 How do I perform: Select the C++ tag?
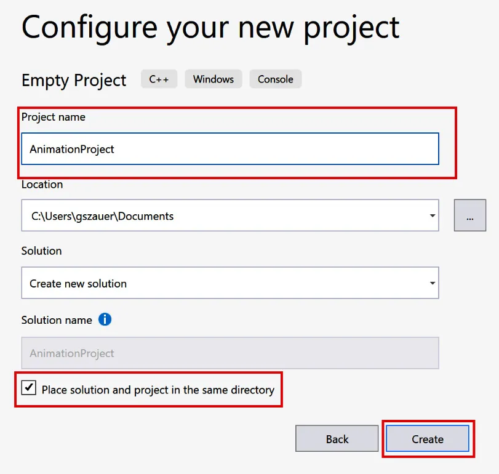(x=159, y=79)
